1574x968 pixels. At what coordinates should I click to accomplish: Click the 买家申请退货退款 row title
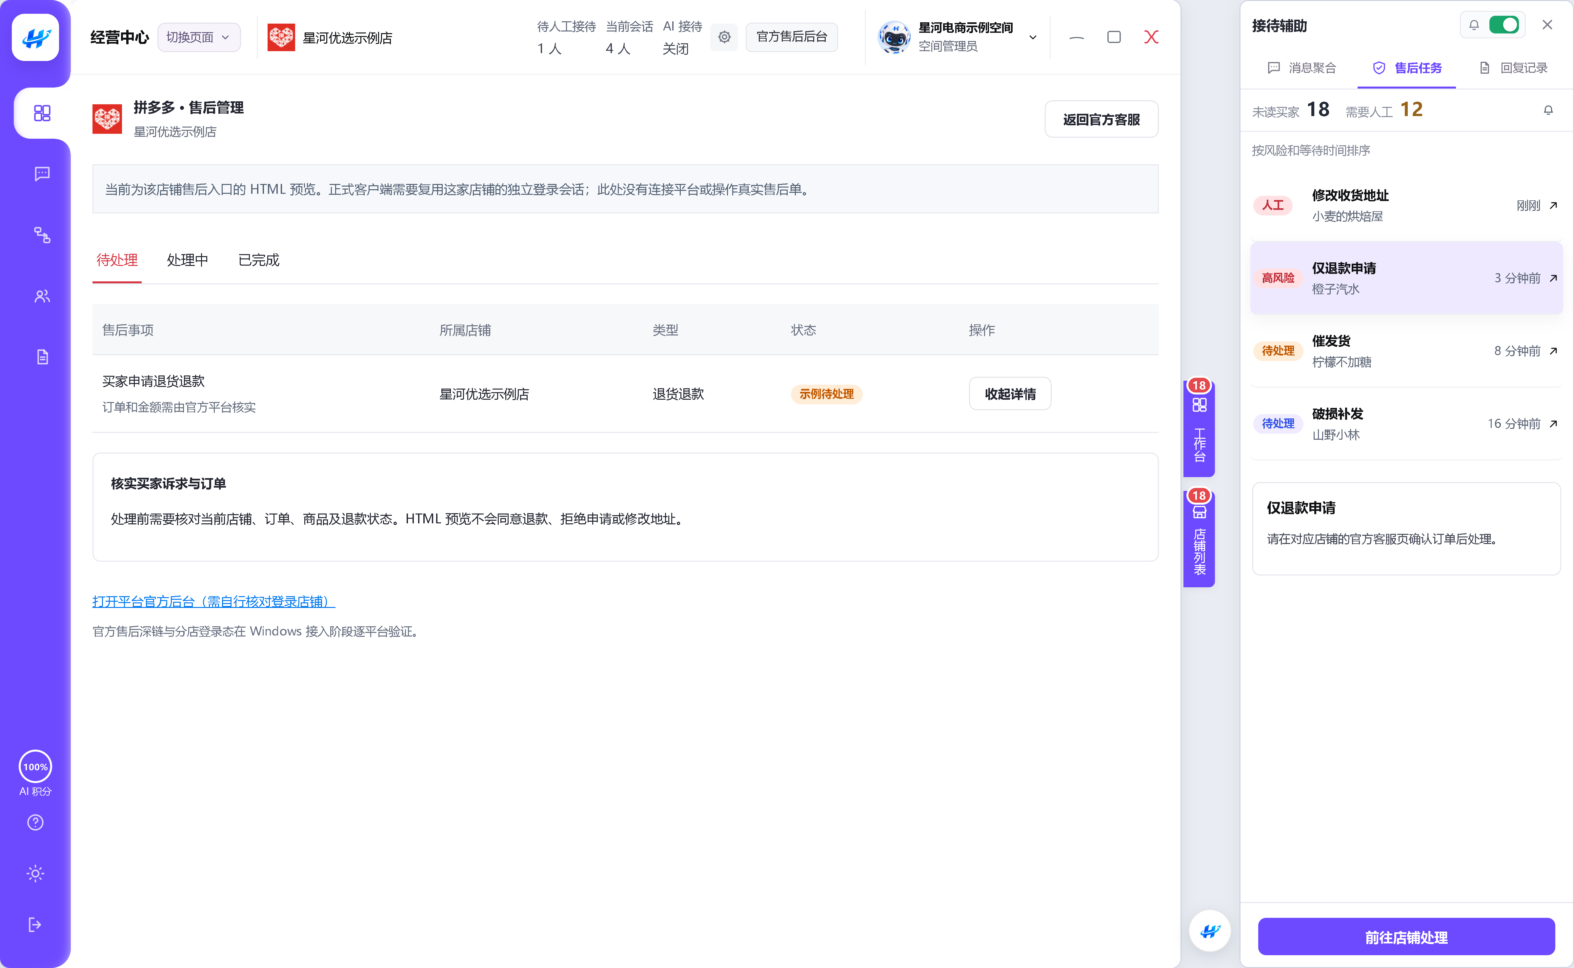tap(153, 381)
